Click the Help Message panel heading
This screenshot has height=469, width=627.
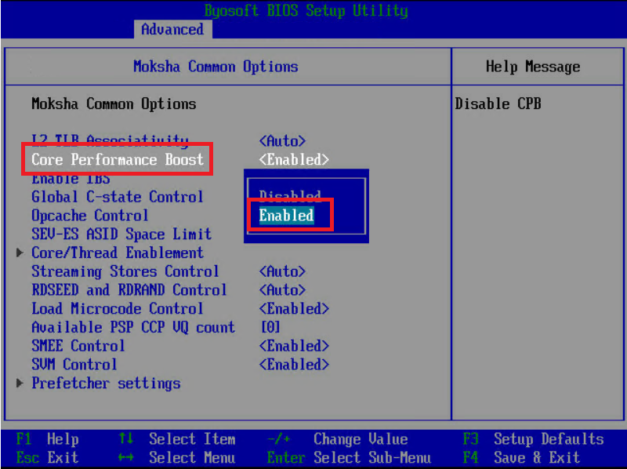click(x=533, y=67)
